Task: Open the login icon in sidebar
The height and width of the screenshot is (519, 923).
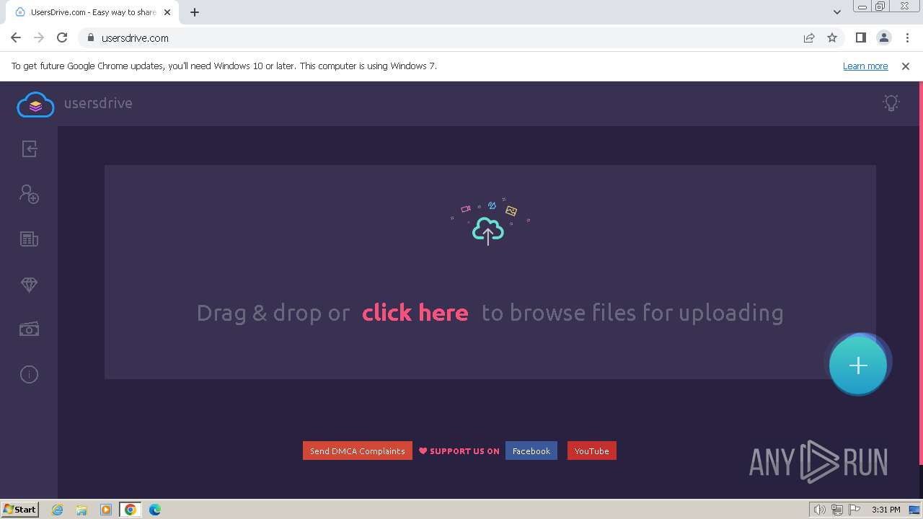Action: tap(29, 148)
